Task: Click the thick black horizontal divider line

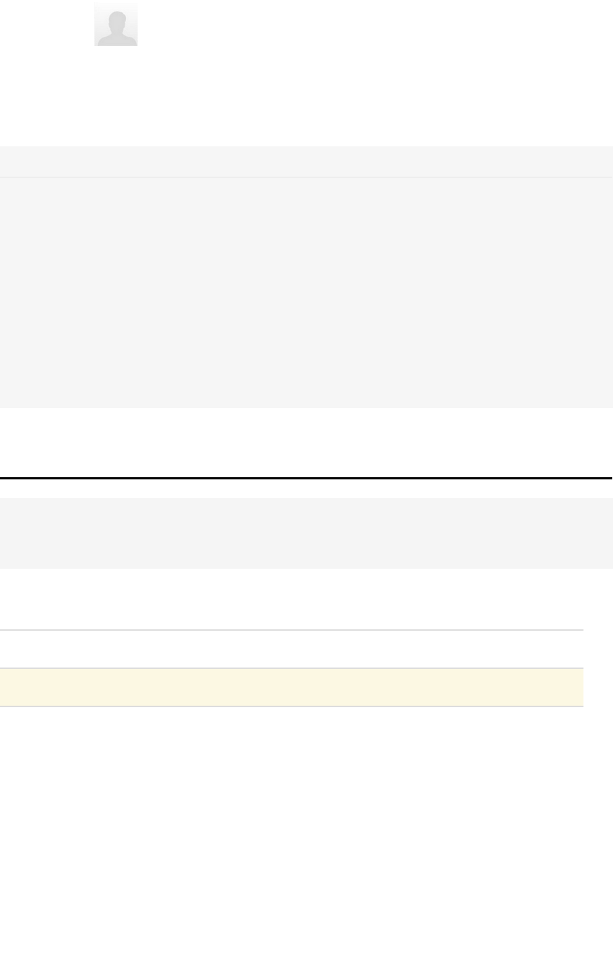Action: (x=306, y=478)
